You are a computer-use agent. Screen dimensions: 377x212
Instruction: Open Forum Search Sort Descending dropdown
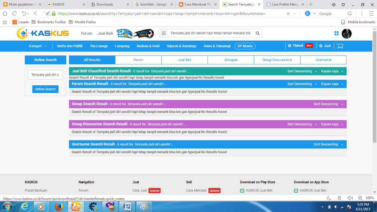point(302,84)
